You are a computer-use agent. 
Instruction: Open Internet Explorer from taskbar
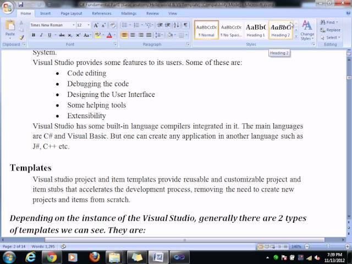(31, 257)
